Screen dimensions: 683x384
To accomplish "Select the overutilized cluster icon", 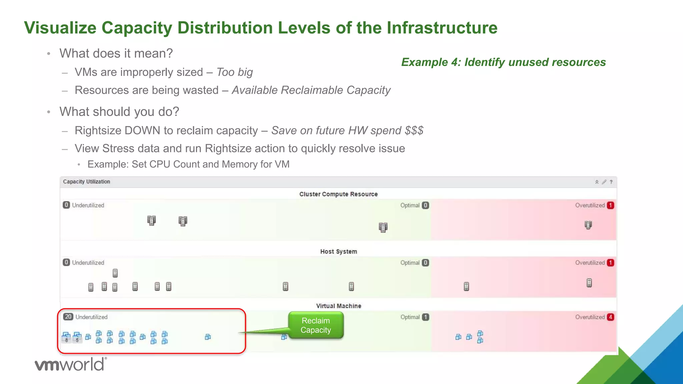I will [588, 225].
